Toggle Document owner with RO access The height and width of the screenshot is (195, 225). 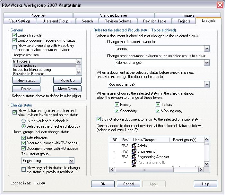pos(23,148)
